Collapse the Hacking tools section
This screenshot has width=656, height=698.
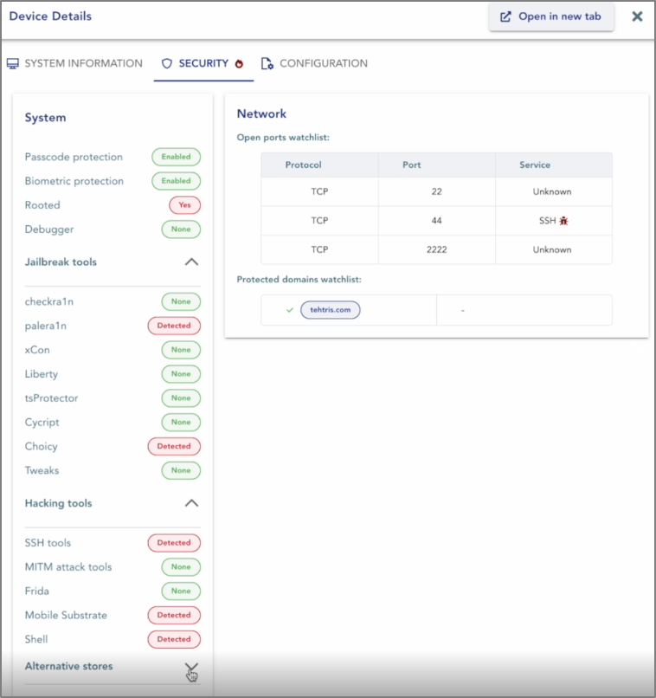(191, 503)
